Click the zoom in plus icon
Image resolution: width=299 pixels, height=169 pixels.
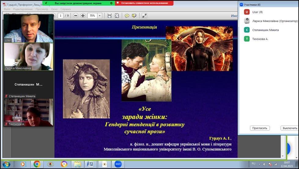pos(83,16)
